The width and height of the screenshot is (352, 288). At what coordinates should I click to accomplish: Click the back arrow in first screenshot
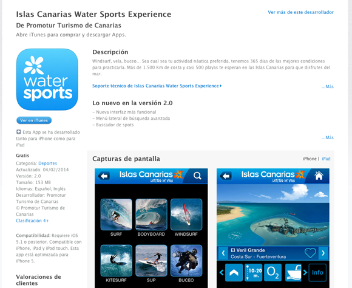pos(104,176)
